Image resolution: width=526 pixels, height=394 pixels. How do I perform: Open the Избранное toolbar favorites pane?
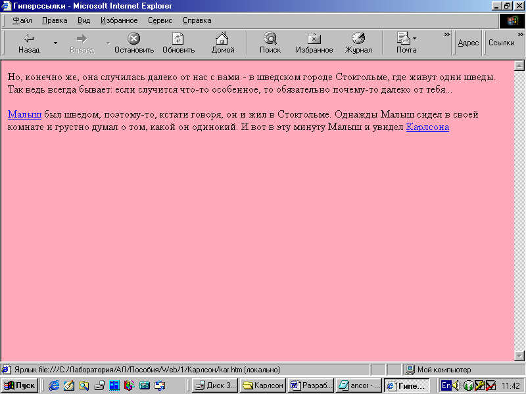(314, 43)
